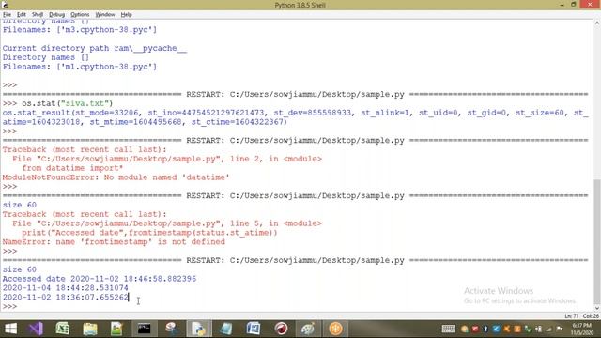Viewport: 601px width, 338px height.
Task: Click the Python Shell title bar icon
Action: pos(5,5)
